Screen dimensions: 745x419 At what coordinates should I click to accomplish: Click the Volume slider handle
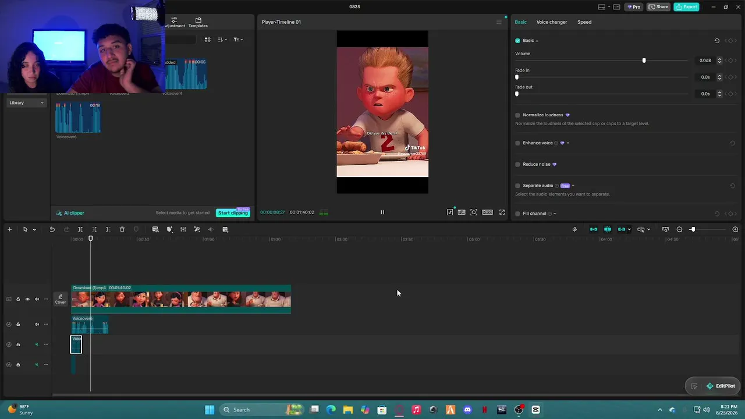(644, 61)
